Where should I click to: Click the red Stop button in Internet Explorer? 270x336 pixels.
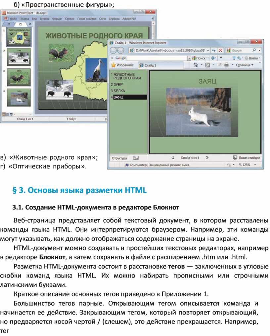(x=220, y=51)
